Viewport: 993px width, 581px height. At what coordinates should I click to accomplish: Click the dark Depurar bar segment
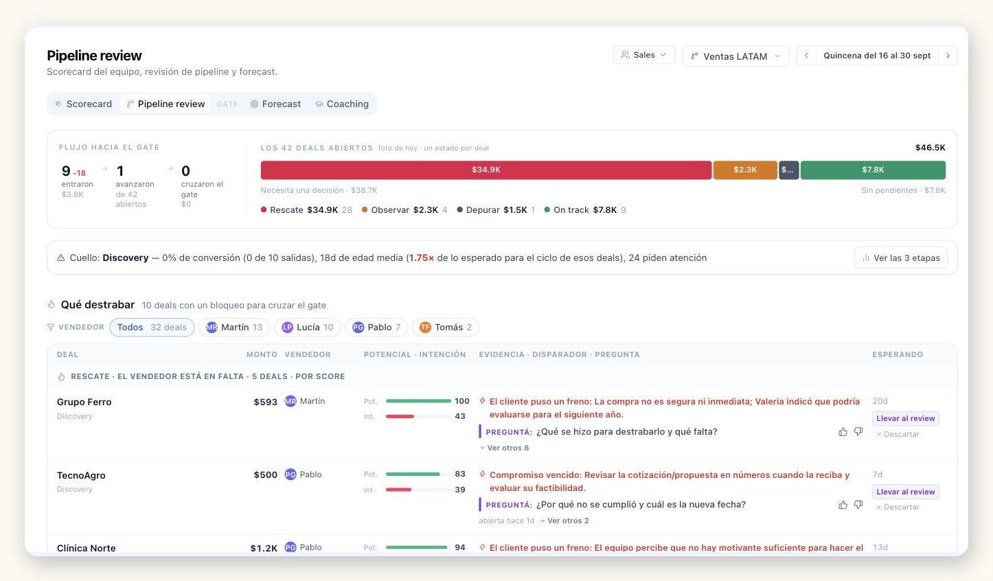788,170
